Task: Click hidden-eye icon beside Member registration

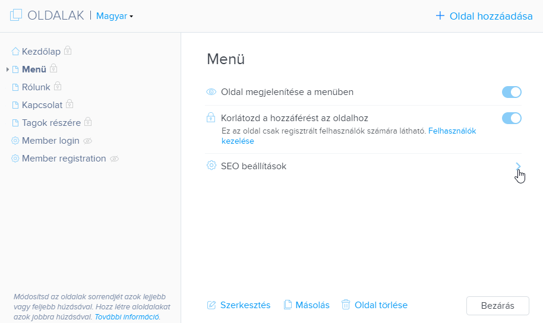Action: 114,159
